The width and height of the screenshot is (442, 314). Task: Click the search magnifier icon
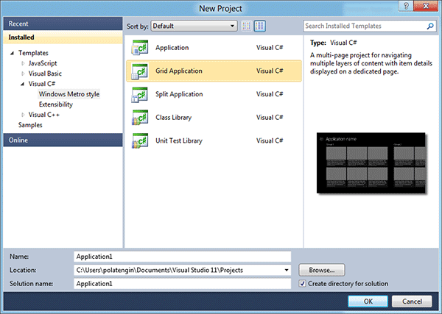point(430,26)
